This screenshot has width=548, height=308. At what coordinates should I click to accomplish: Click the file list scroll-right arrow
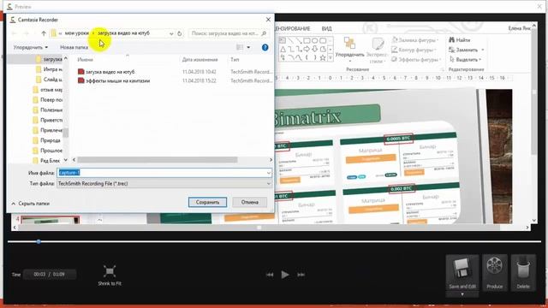pos(271,160)
